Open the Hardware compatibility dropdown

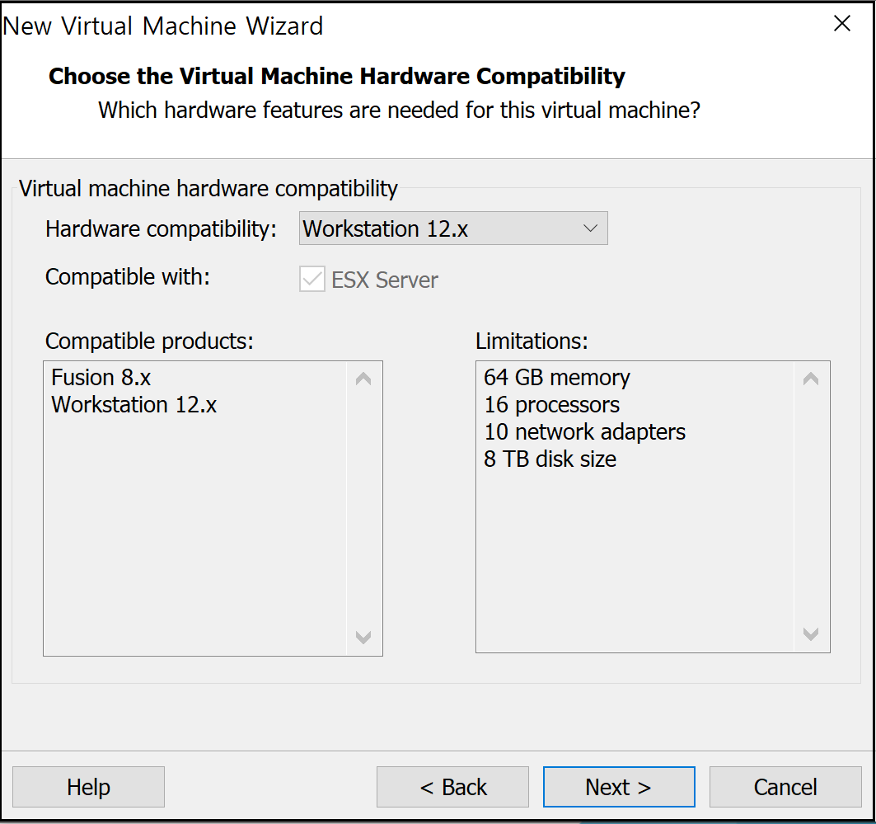tap(453, 228)
